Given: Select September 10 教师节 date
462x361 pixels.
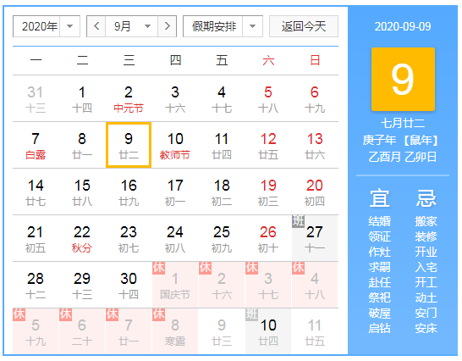Looking at the screenshot, I should (175, 145).
